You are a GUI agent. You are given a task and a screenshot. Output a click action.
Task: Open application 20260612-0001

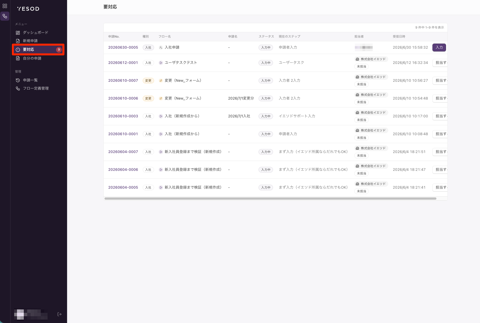point(123,63)
